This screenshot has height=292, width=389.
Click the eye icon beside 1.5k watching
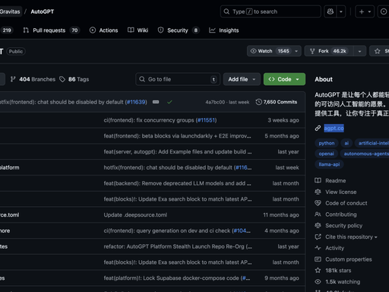pyautogui.click(x=318, y=282)
